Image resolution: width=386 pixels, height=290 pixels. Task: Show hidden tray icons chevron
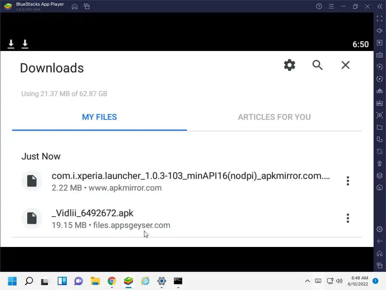(x=308, y=281)
